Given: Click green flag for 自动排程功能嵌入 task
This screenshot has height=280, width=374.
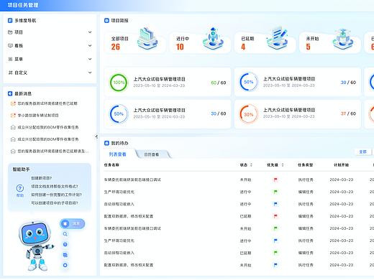Looking at the screenshot, I should coord(275,253).
